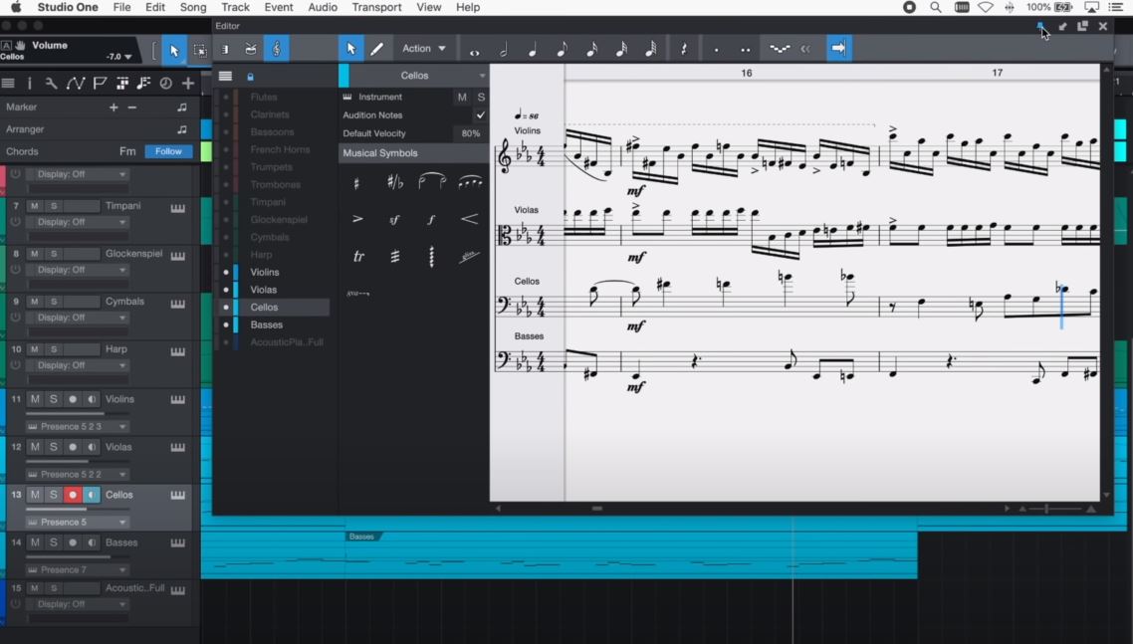The height and width of the screenshot is (644, 1133).
Task: Remove marker with minus button
Action: tap(131, 107)
